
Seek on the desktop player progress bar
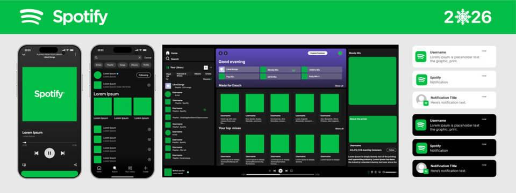click(280, 175)
